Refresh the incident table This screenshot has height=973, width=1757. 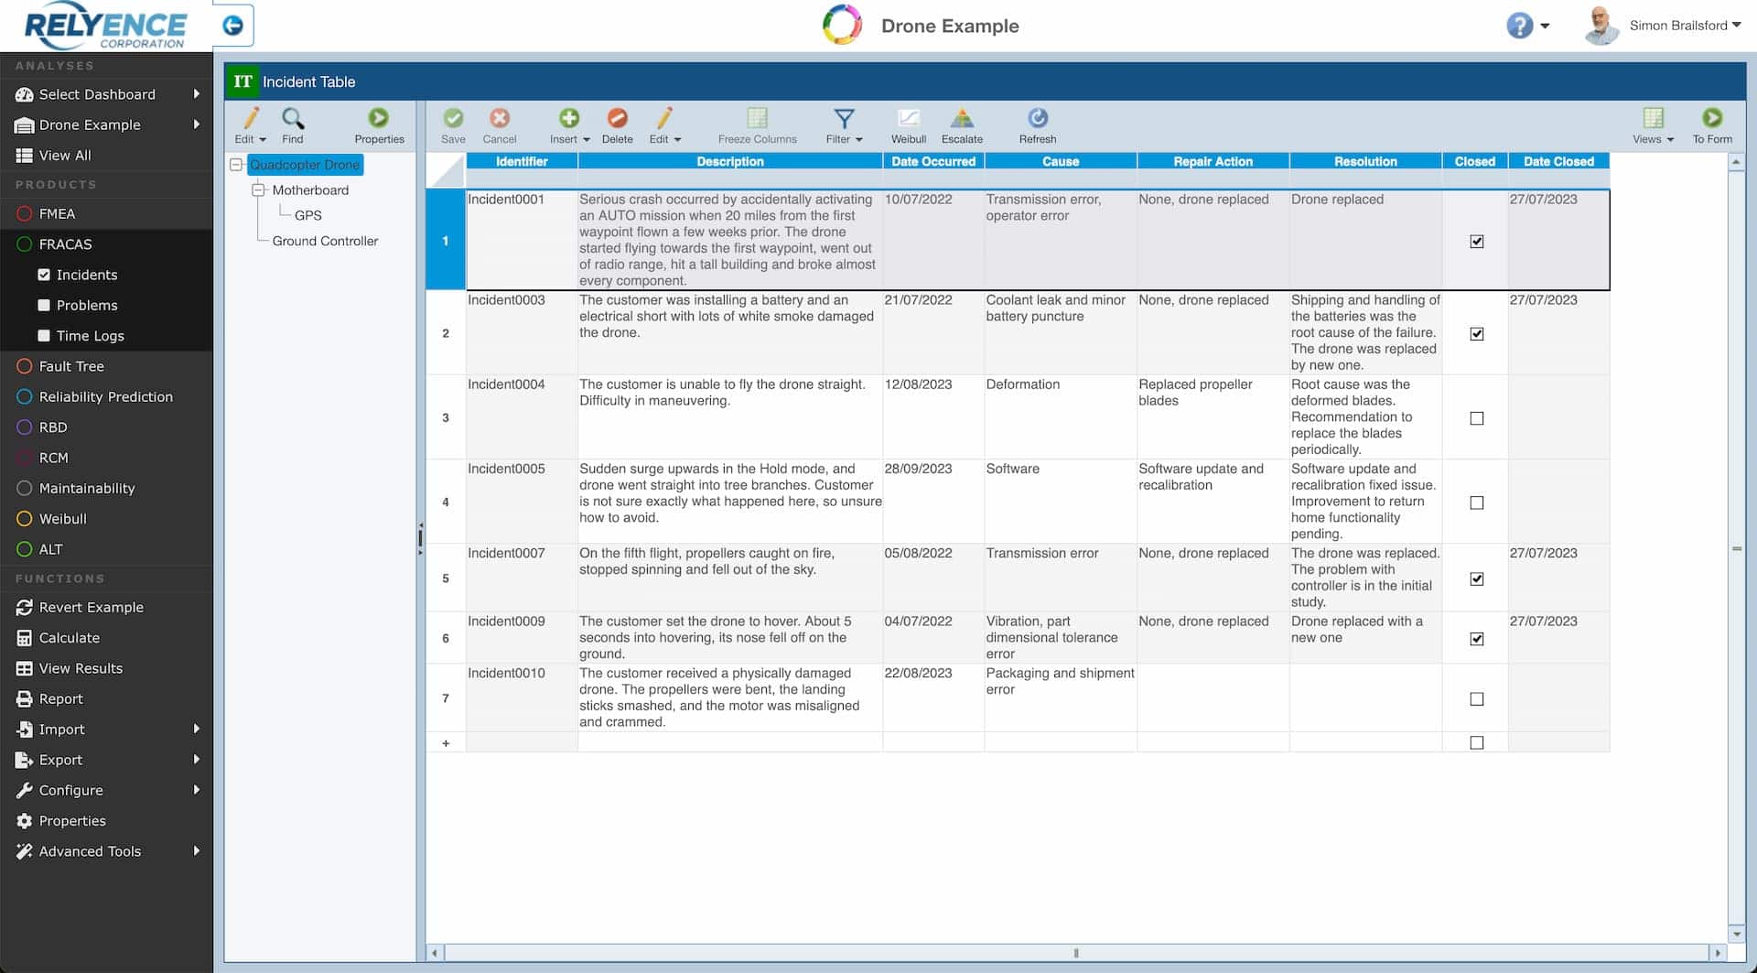1038,125
